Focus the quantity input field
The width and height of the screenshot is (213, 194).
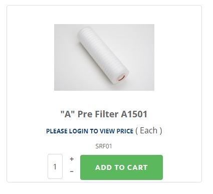click(x=55, y=166)
